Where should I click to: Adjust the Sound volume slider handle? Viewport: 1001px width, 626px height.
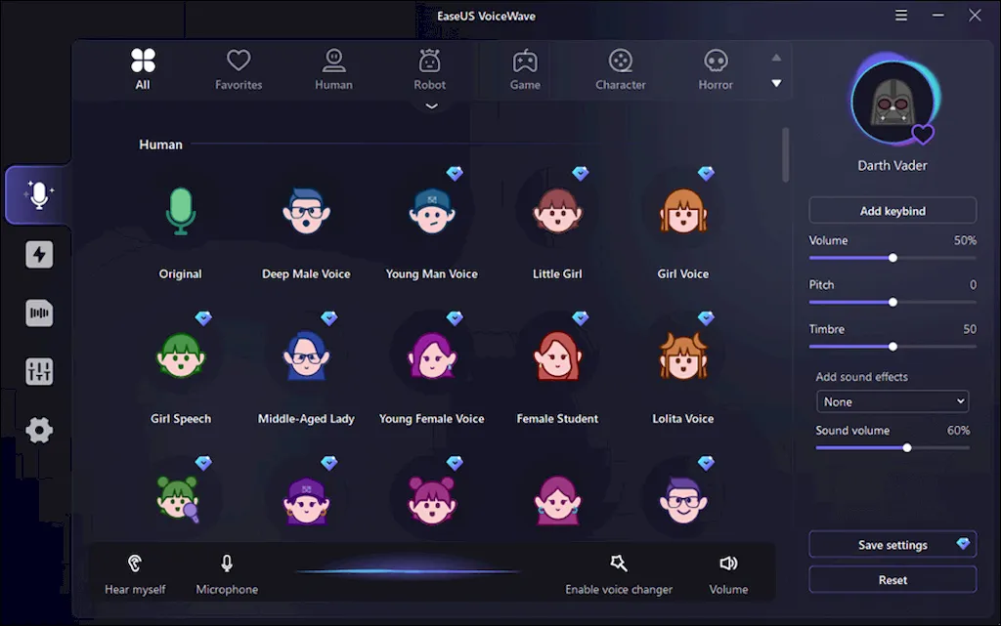[x=907, y=447]
